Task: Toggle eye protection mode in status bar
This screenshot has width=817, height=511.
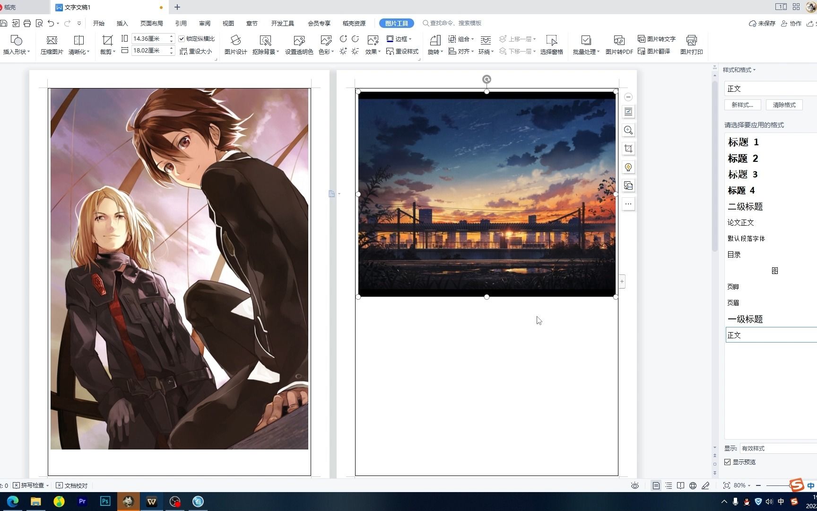Action: tap(635, 485)
